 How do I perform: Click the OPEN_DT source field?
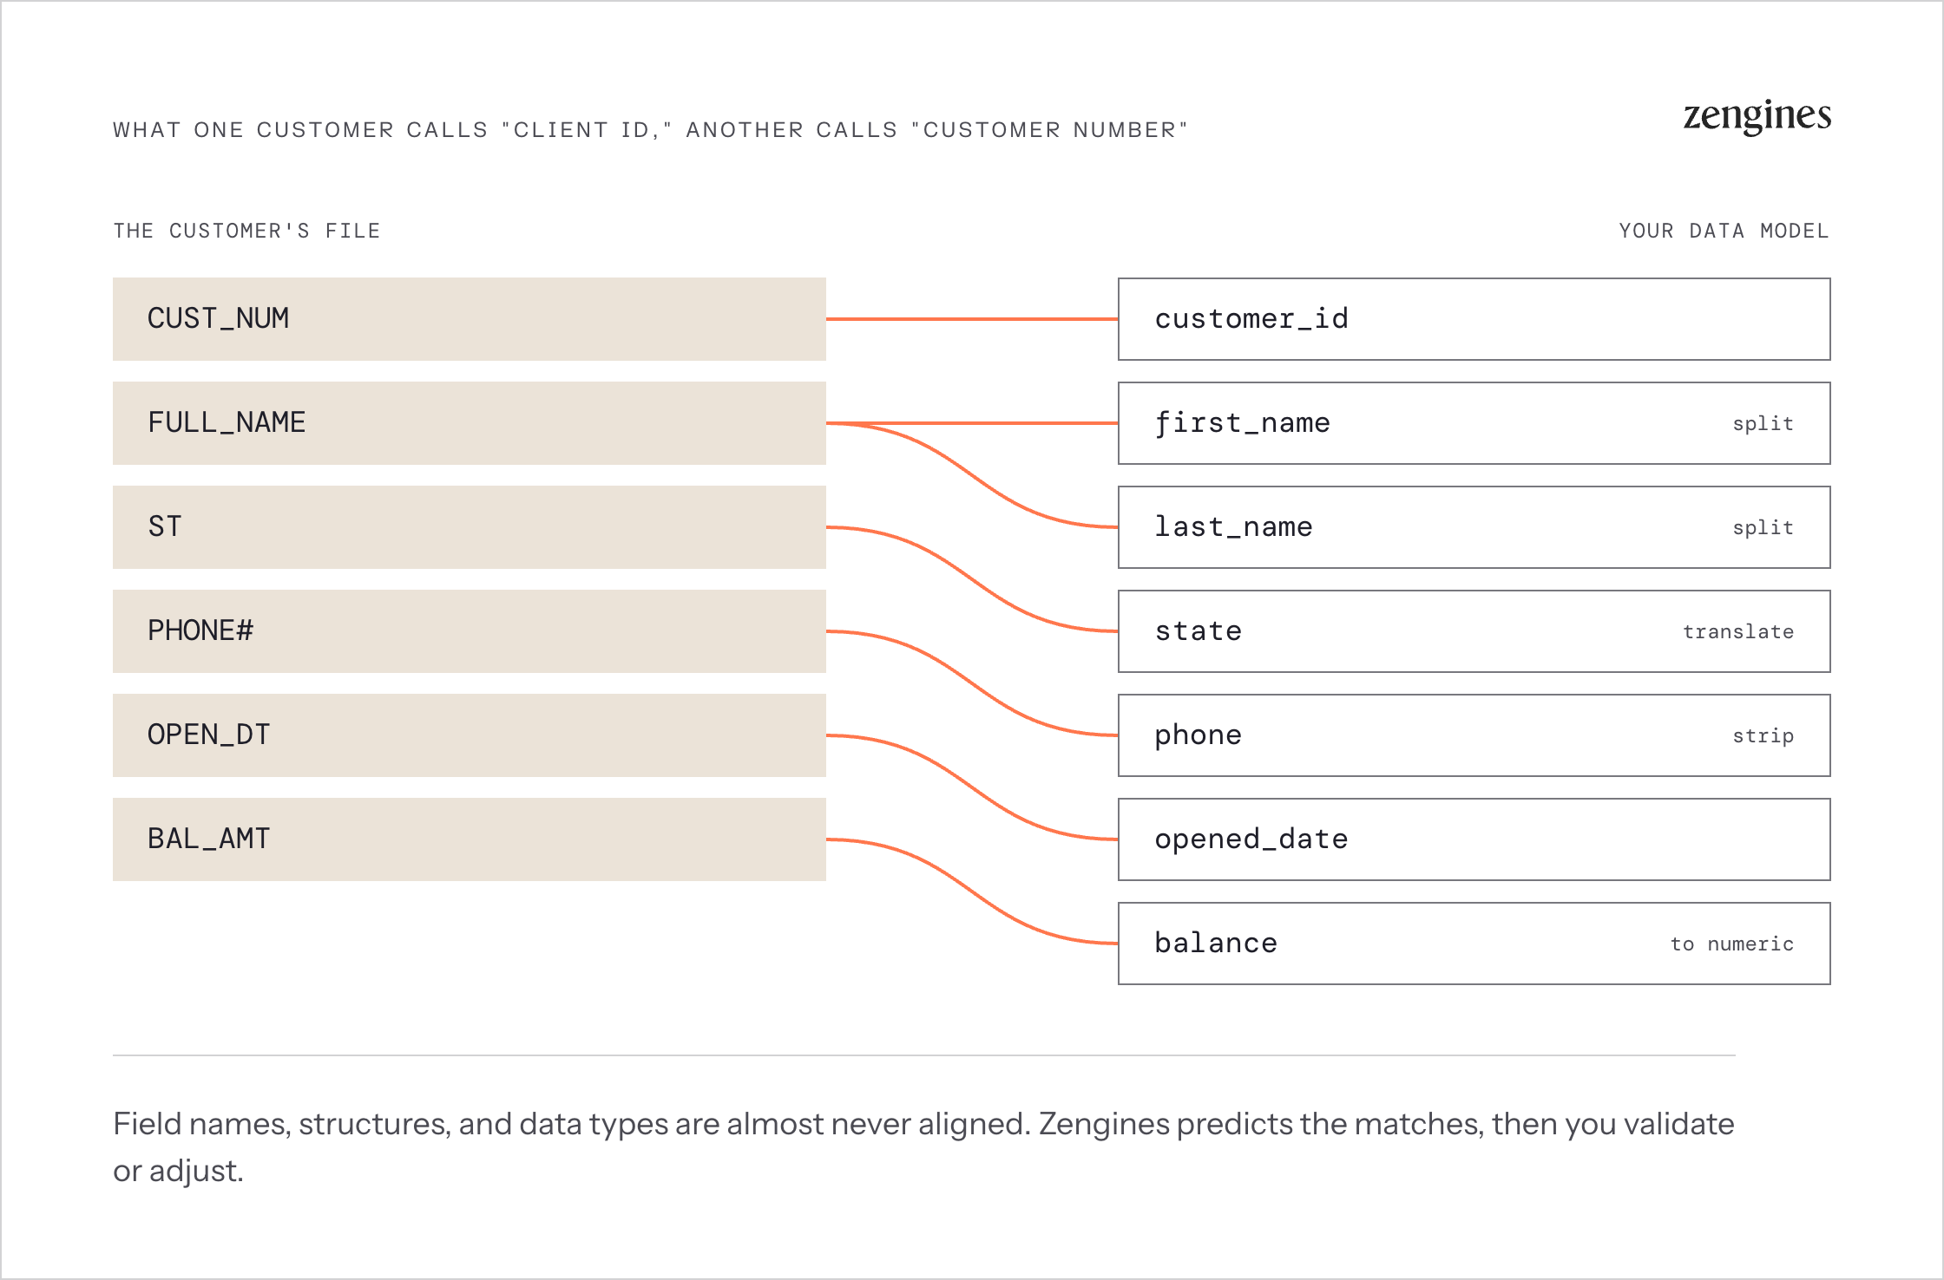(x=470, y=735)
